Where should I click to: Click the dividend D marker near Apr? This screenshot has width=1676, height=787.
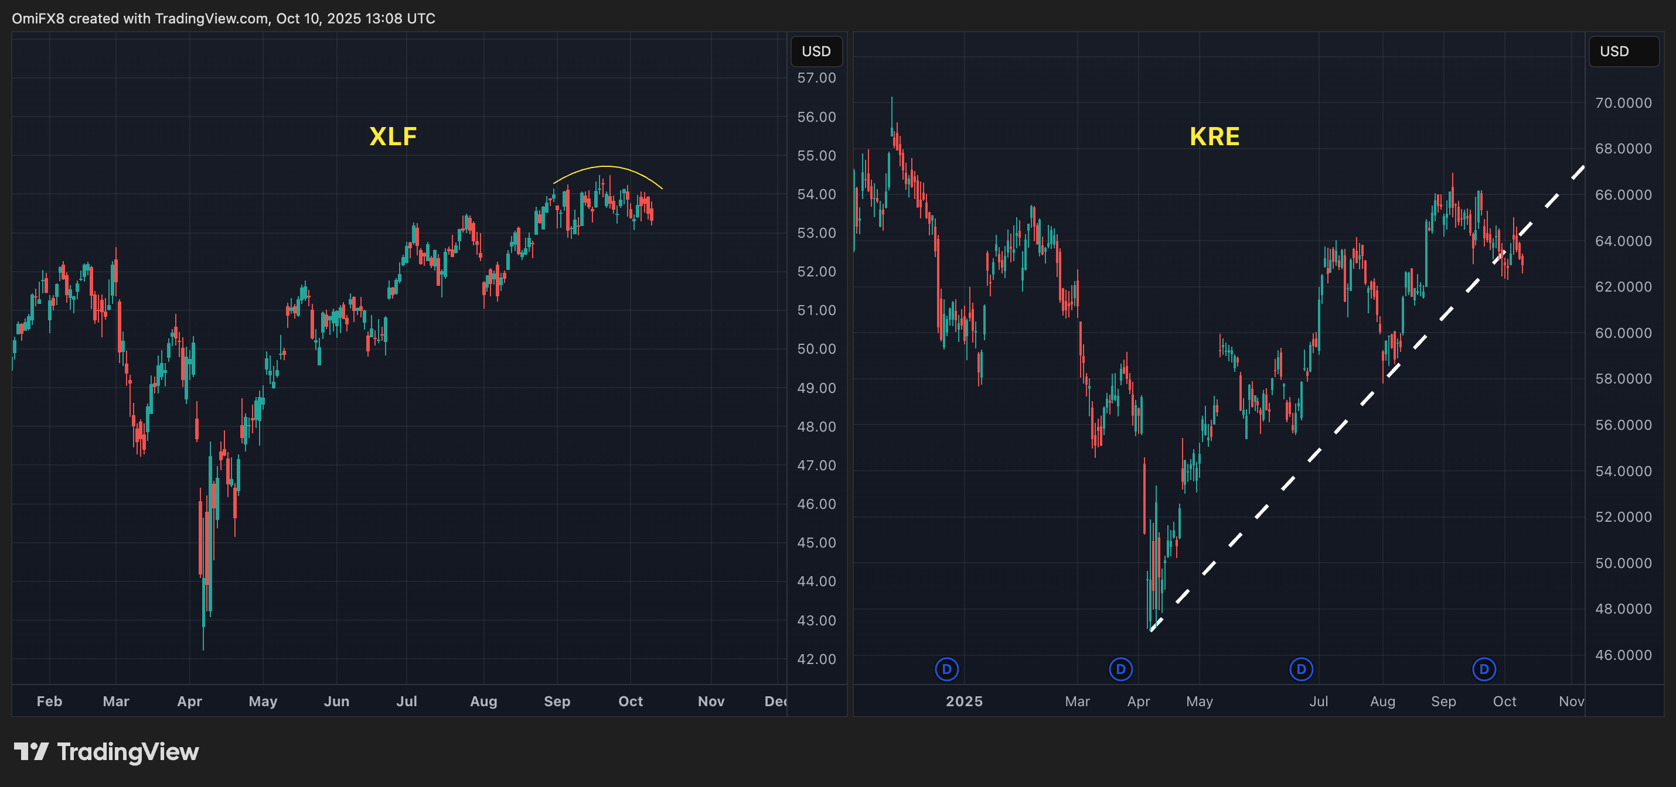tap(1120, 669)
